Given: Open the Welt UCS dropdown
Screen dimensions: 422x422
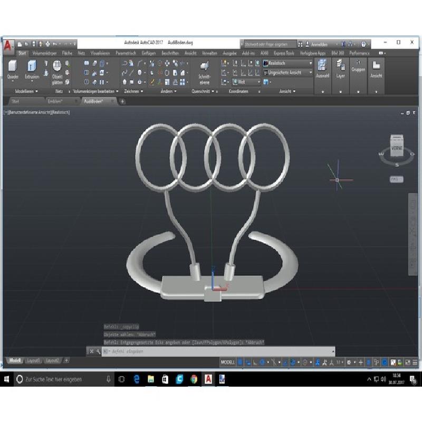Looking at the screenshot, I should (246, 82).
